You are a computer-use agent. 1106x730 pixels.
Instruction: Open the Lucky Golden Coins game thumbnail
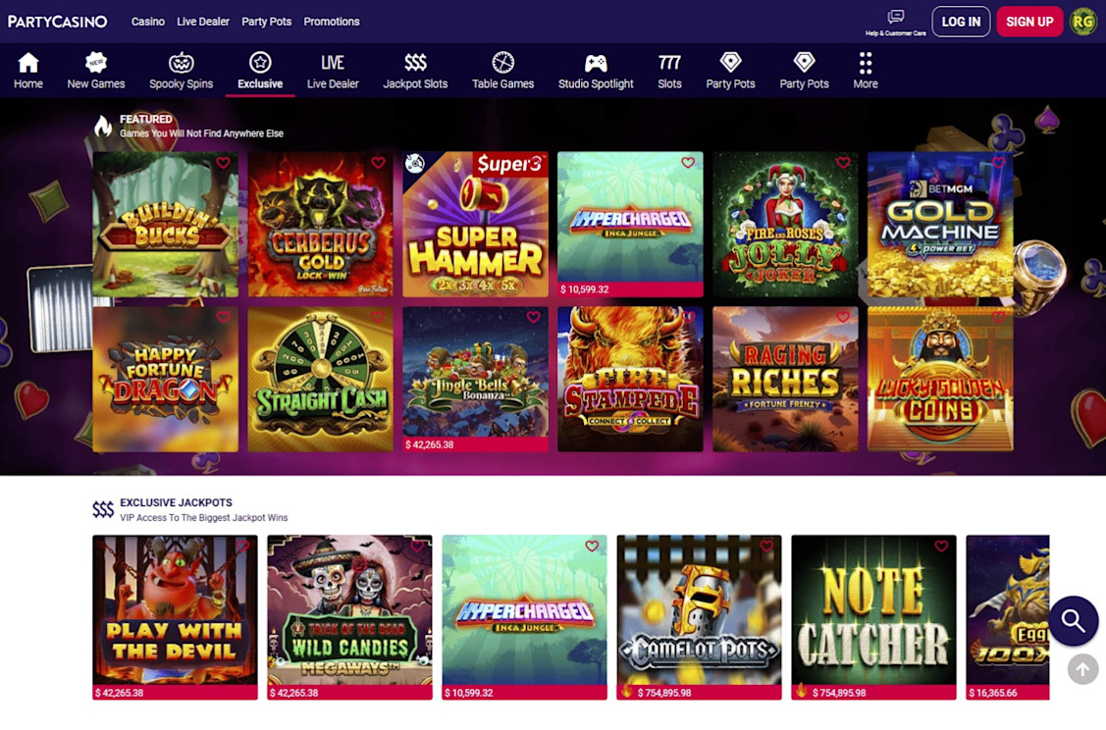pyautogui.click(x=940, y=379)
